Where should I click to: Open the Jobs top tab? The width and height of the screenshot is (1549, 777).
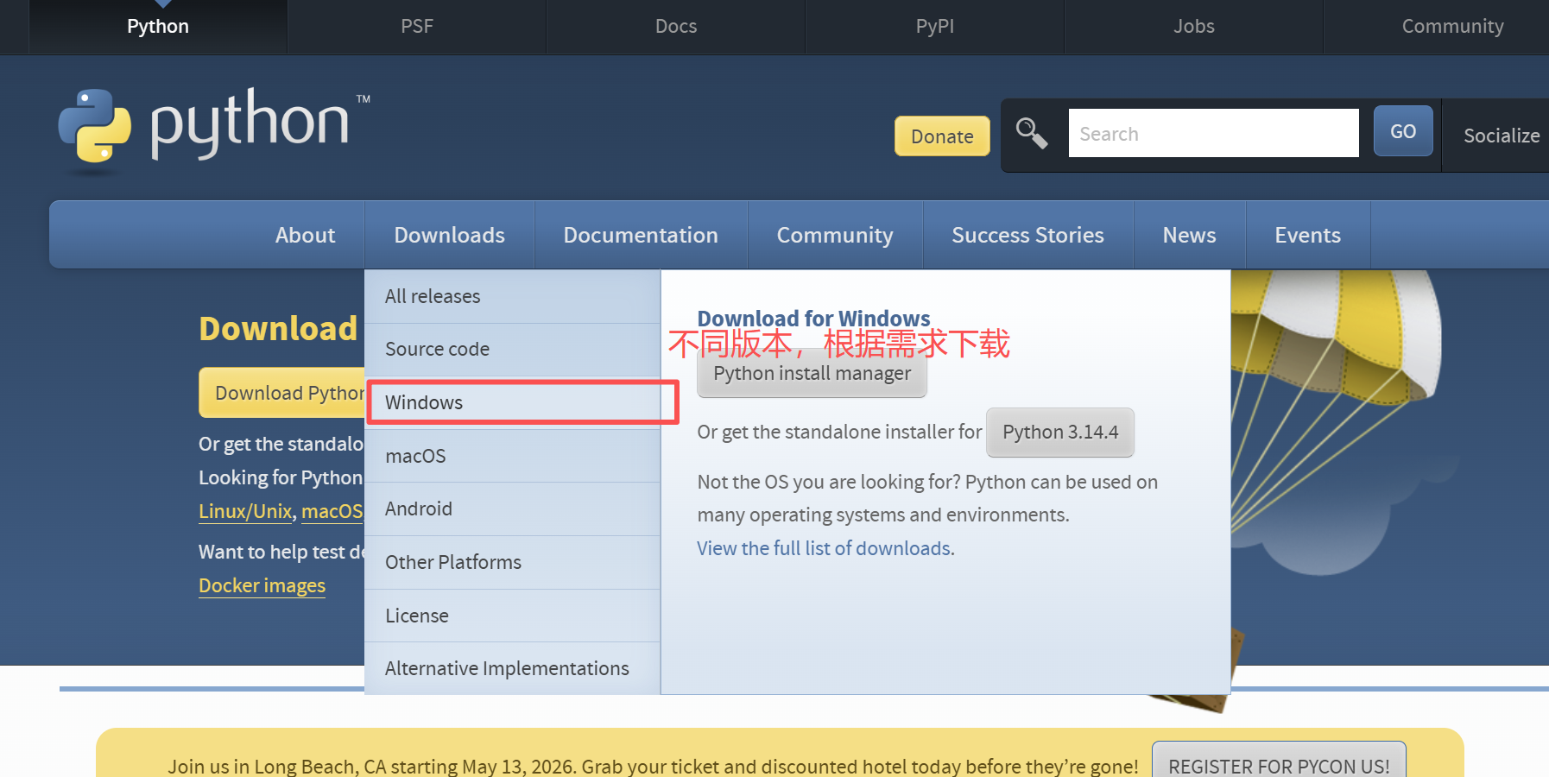pos(1194,27)
